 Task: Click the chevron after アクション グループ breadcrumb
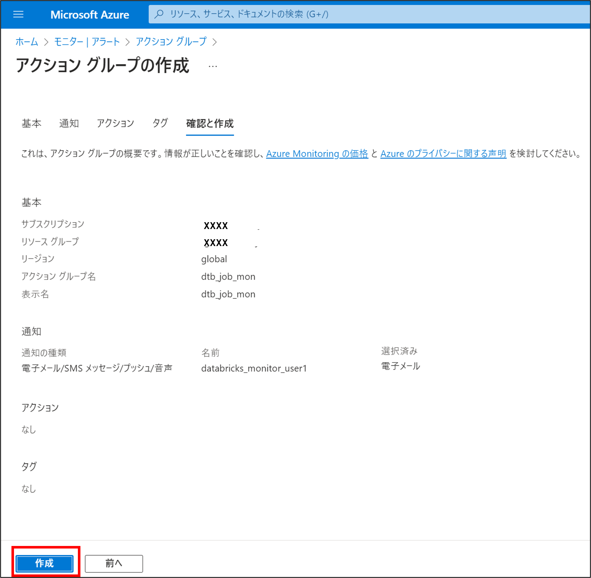pos(215,42)
